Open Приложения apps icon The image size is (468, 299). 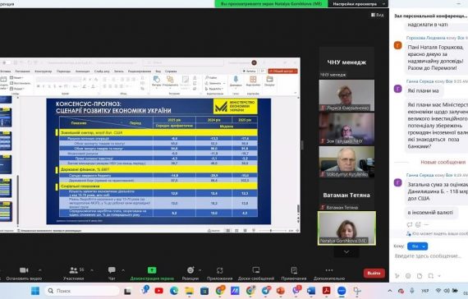(220, 270)
